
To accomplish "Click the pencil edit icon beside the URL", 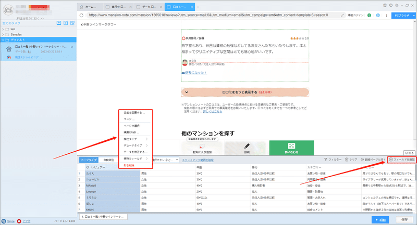I will point(342,16).
